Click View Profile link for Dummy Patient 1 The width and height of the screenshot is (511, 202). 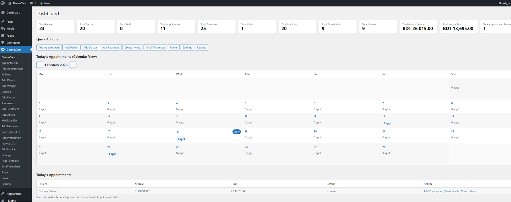(452, 191)
